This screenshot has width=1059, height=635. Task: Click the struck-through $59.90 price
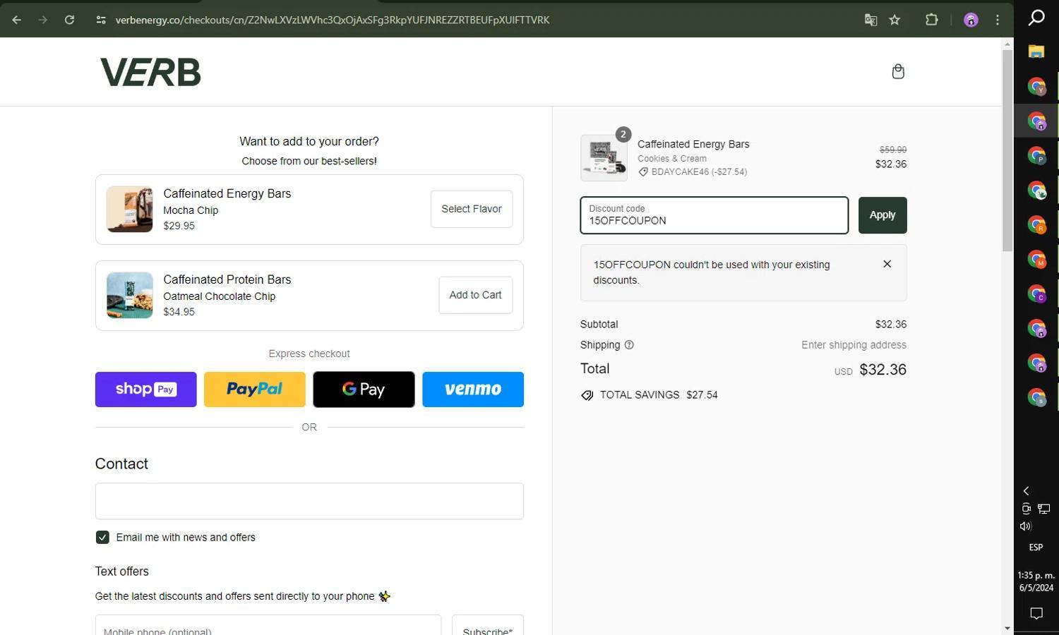pyautogui.click(x=893, y=150)
